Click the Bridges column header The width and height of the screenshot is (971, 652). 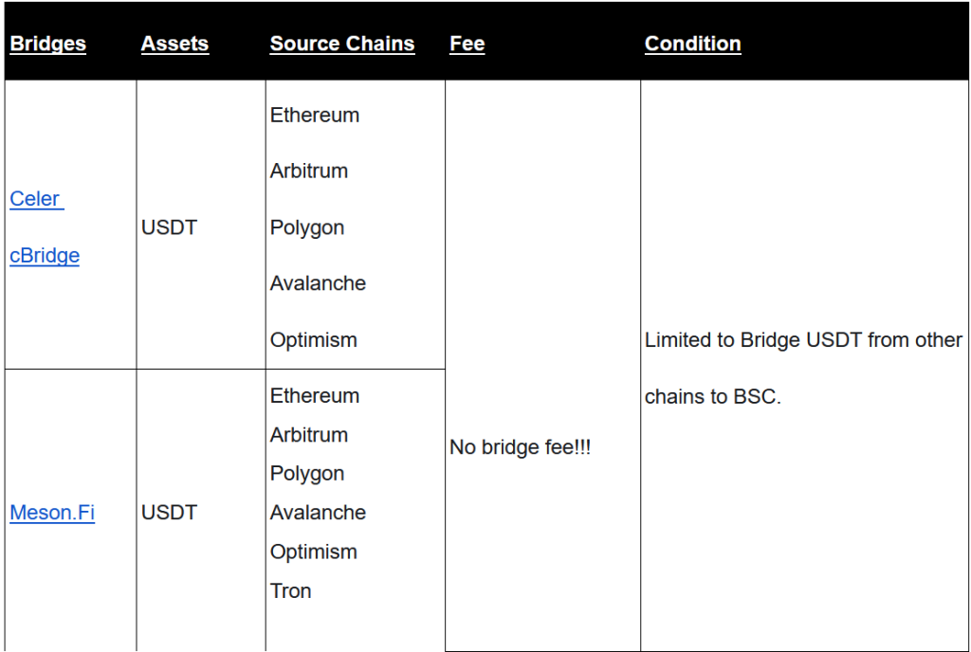pos(47,44)
